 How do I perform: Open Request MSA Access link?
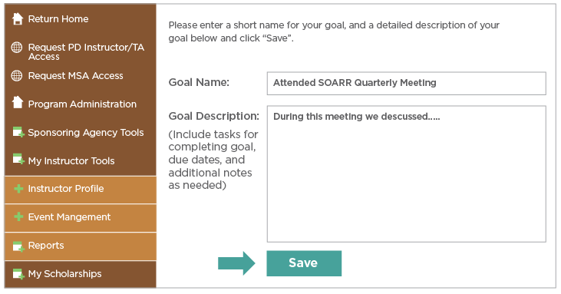(75, 76)
